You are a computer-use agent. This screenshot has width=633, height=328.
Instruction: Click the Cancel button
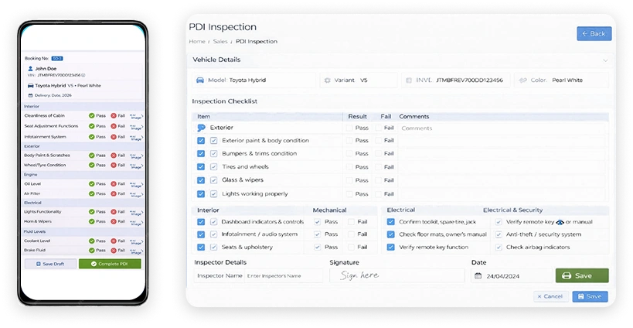pos(550,296)
